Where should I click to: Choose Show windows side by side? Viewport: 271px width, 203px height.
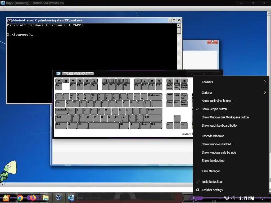coord(231,153)
